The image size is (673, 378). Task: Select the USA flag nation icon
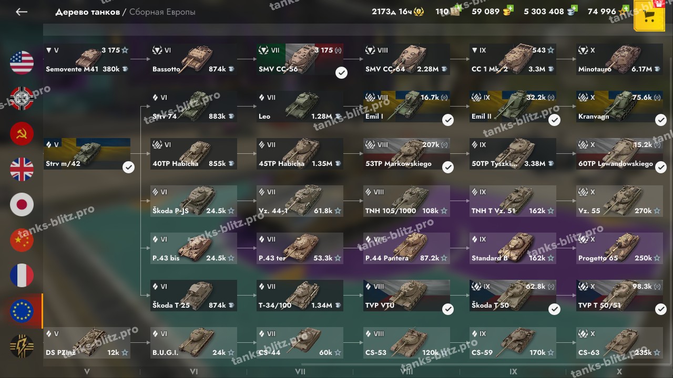(x=22, y=62)
